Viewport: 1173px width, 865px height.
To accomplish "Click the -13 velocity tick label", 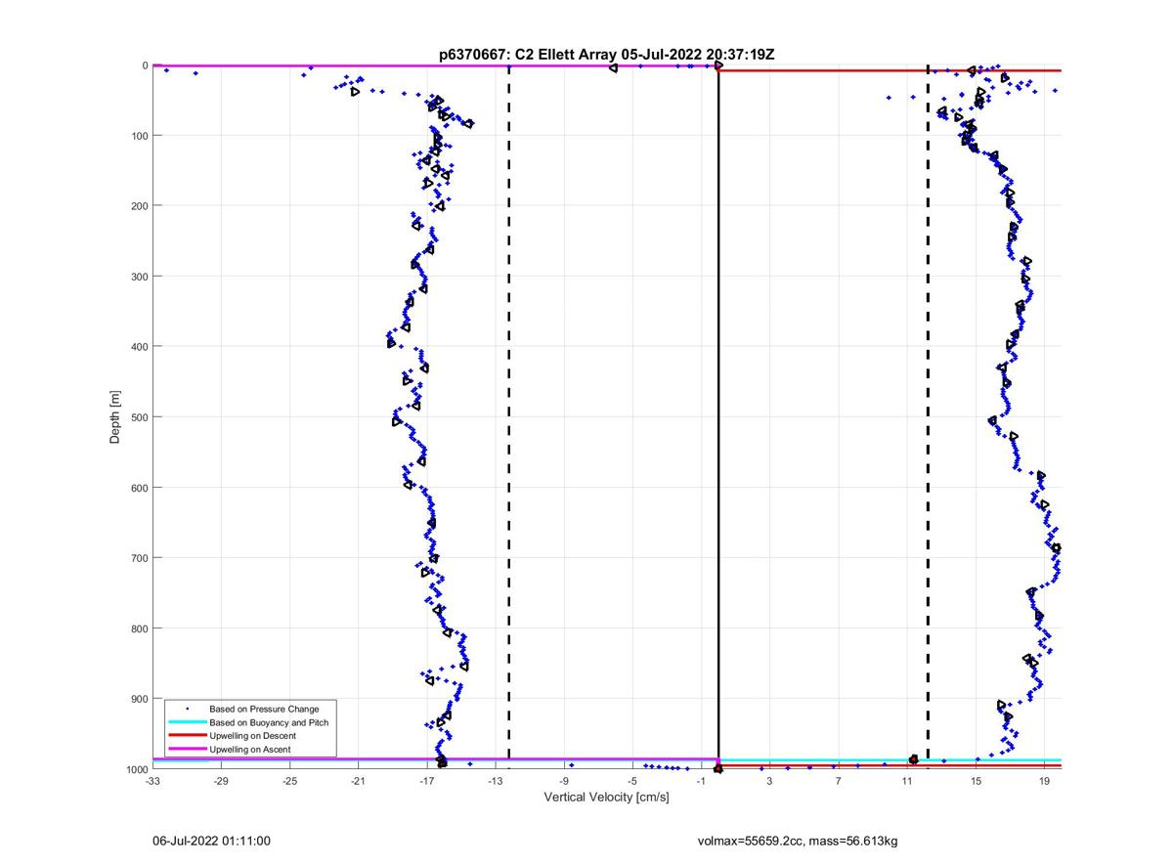I will click(496, 782).
